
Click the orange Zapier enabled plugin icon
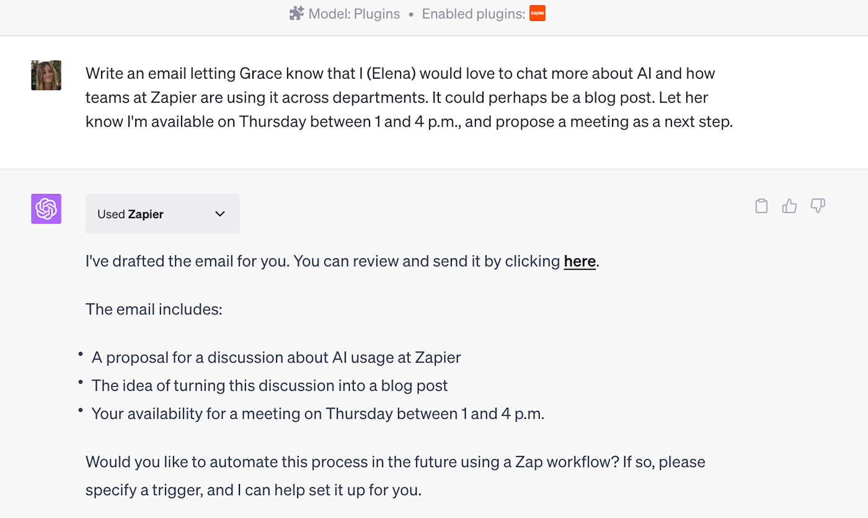tap(537, 14)
